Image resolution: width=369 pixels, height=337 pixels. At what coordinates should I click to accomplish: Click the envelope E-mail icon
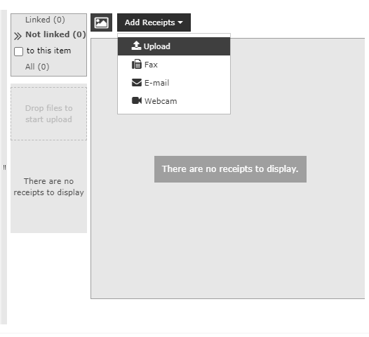point(137,83)
